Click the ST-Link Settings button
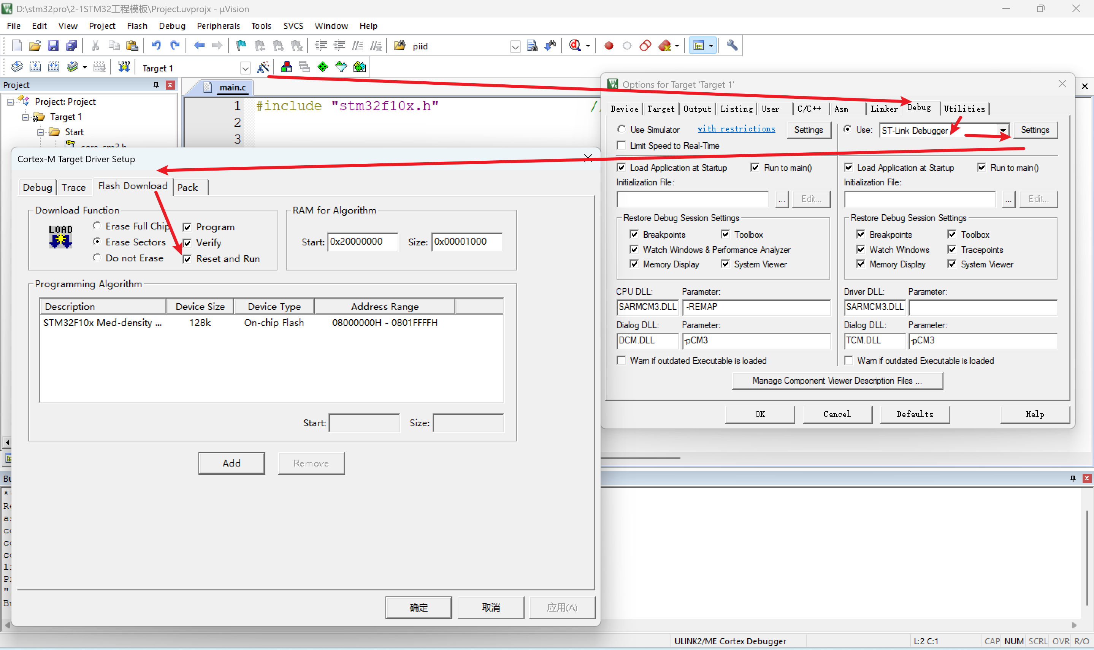Screen dimensions: 1094x650 pos(1035,130)
